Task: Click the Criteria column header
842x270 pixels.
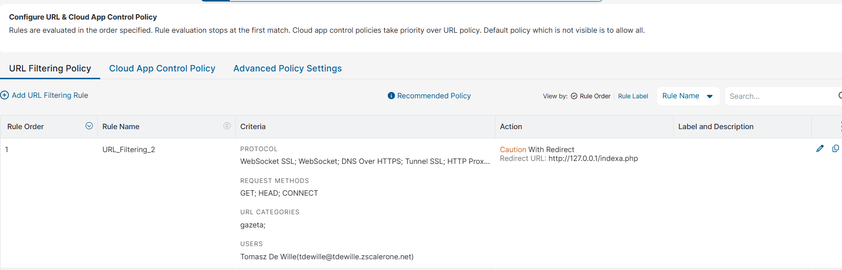Action: (253, 127)
